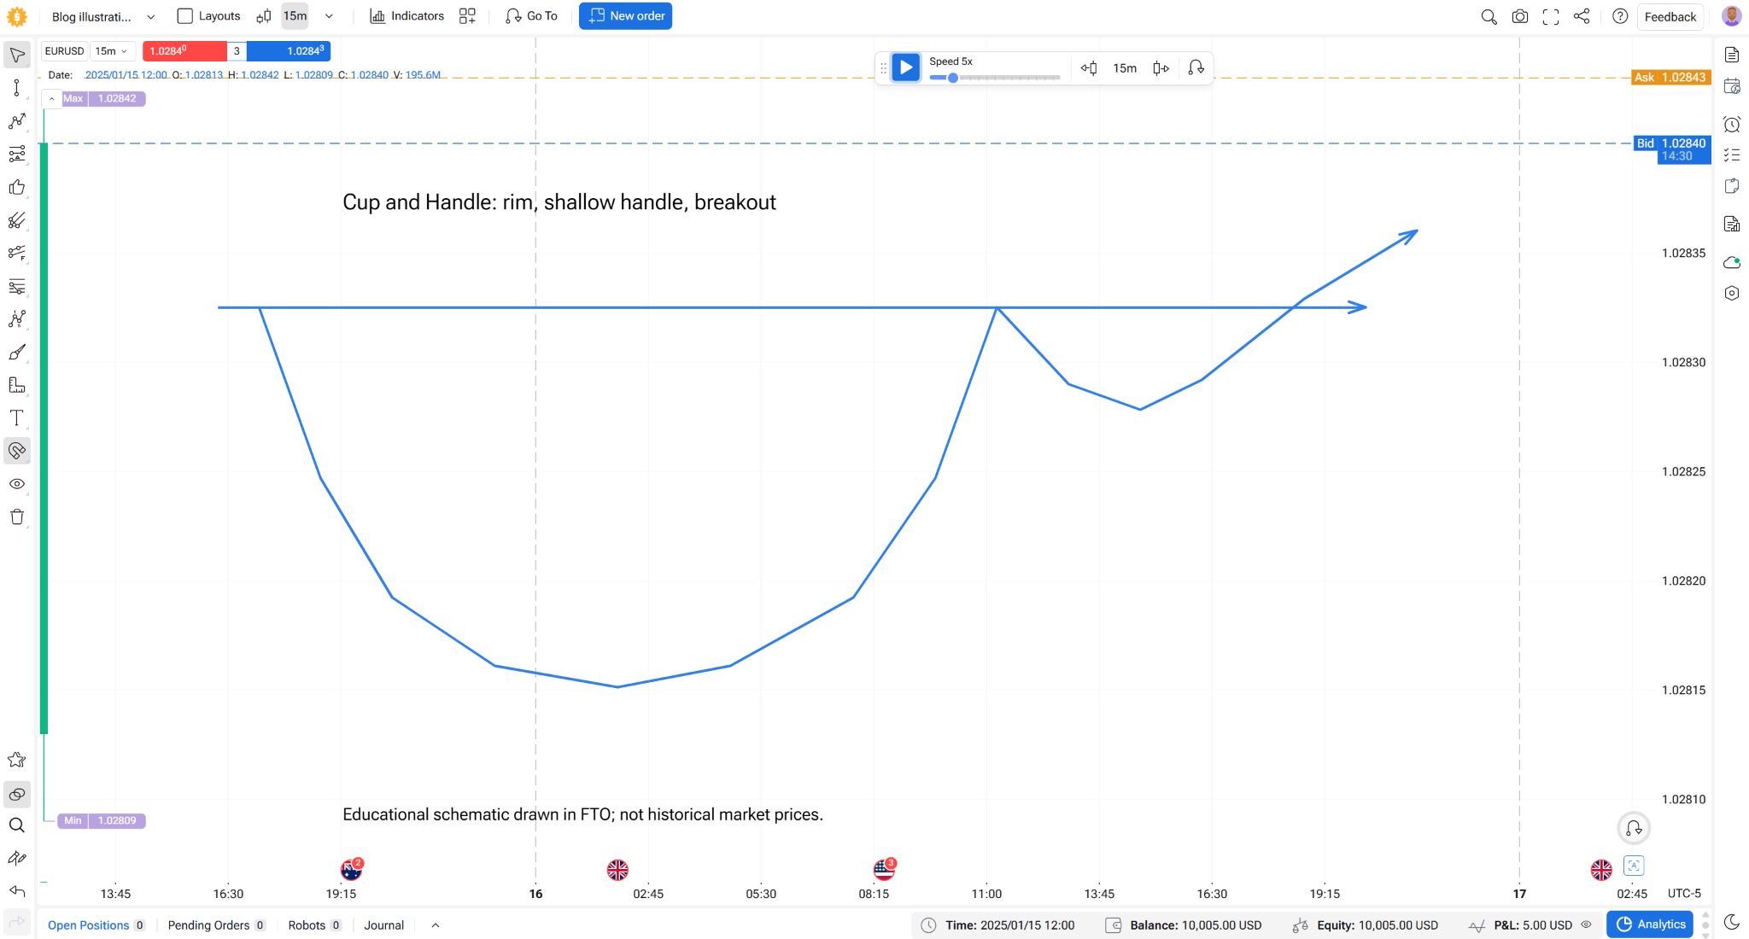Screen dimensions: 1749x939
Task: Open the help question-mark icon
Action: point(1620,17)
